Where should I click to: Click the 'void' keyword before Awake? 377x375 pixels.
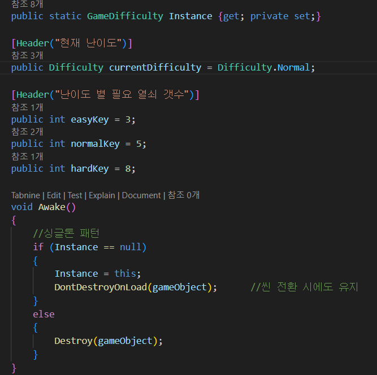click(22, 207)
